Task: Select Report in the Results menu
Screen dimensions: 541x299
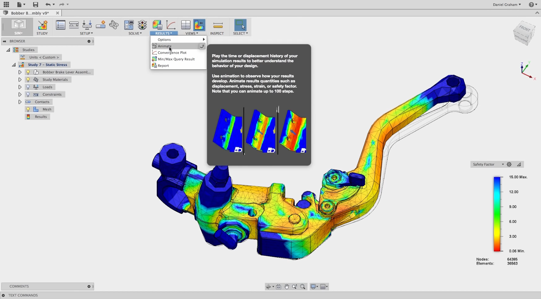Action: (x=163, y=66)
